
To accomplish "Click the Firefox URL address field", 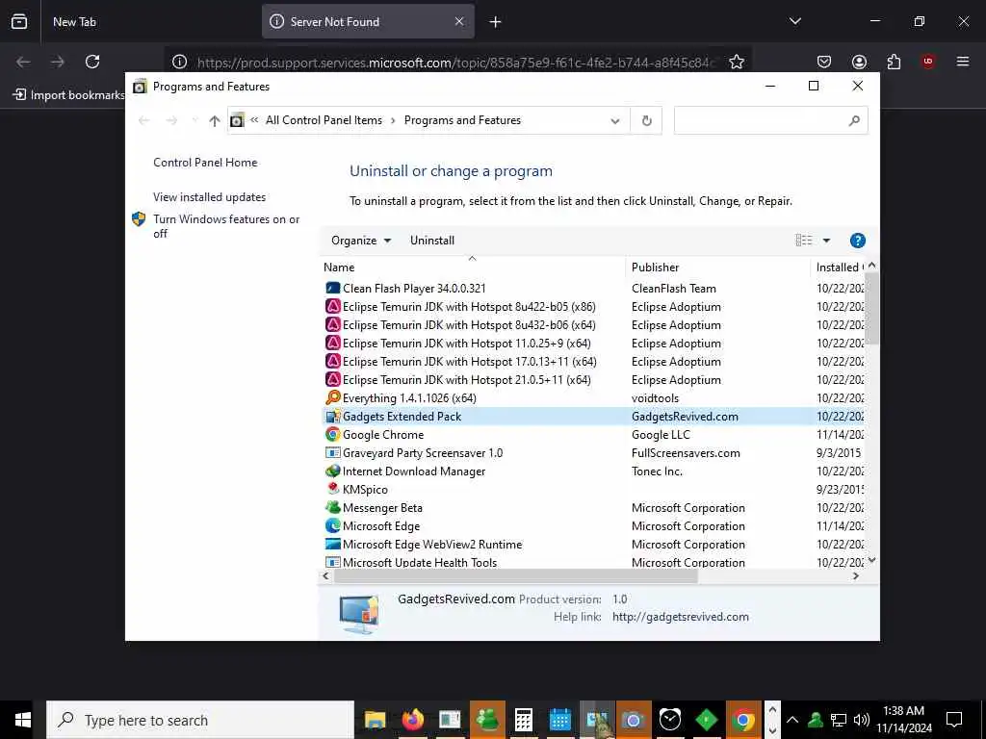I will click(455, 63).
